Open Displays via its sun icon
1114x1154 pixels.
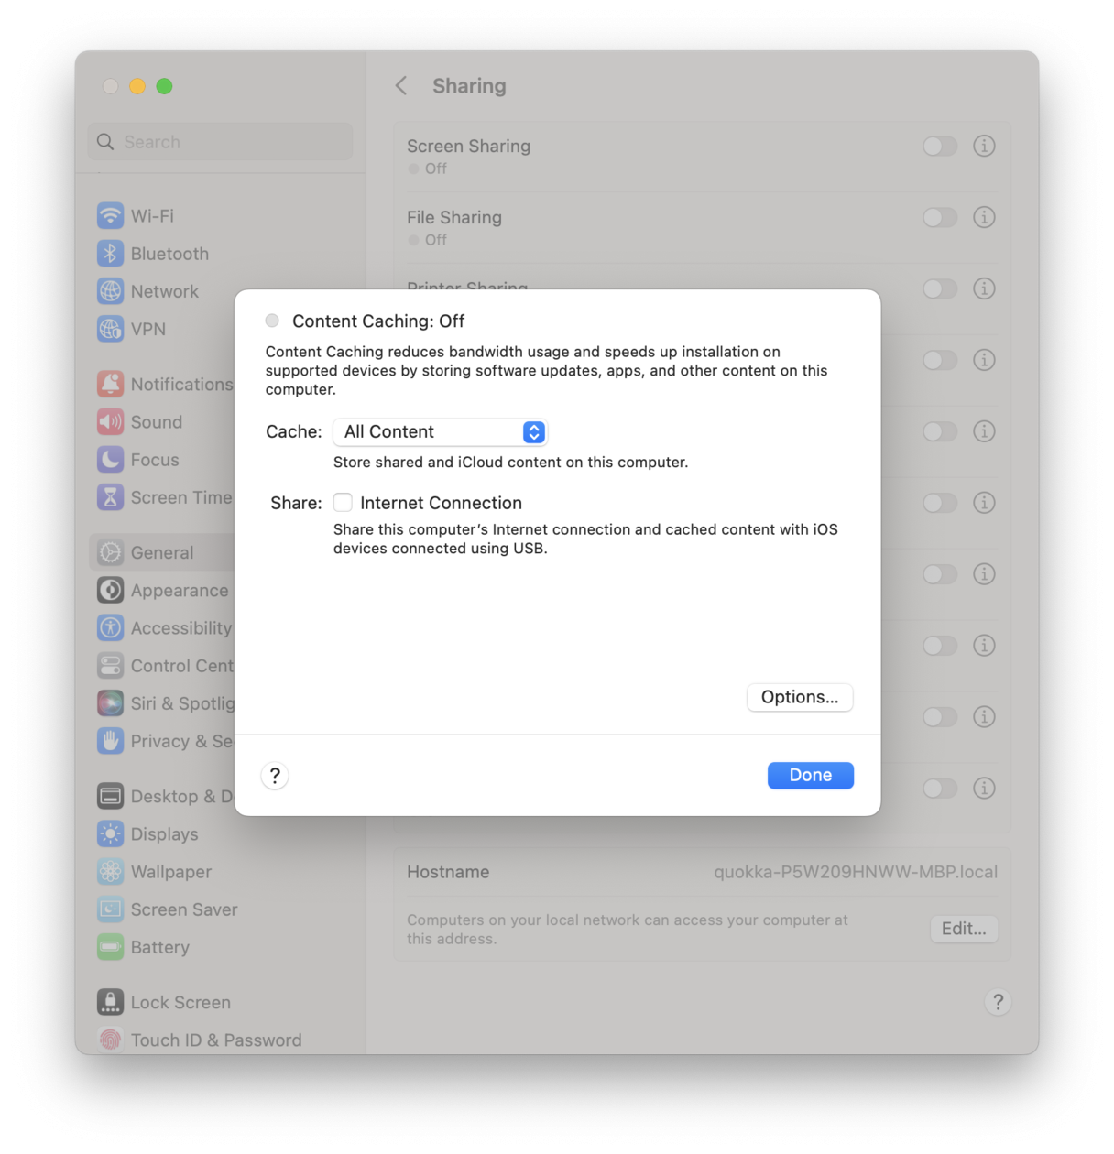coord(110,834)
